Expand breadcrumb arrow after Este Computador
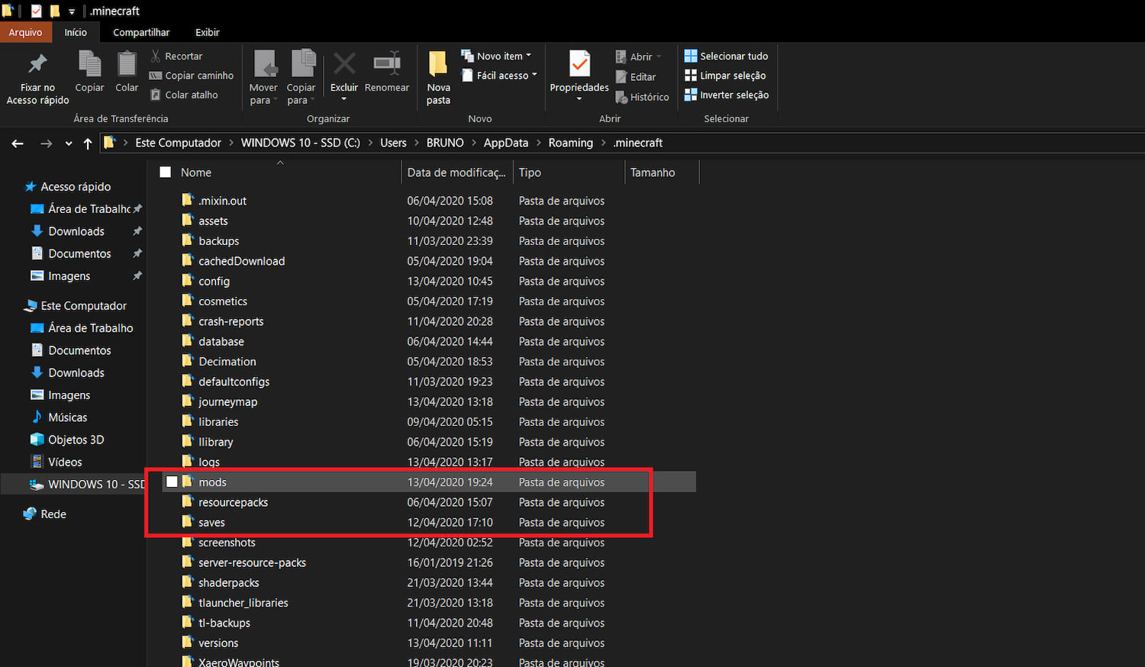Viewport: 1145px width, 667px height. point(231,143)
